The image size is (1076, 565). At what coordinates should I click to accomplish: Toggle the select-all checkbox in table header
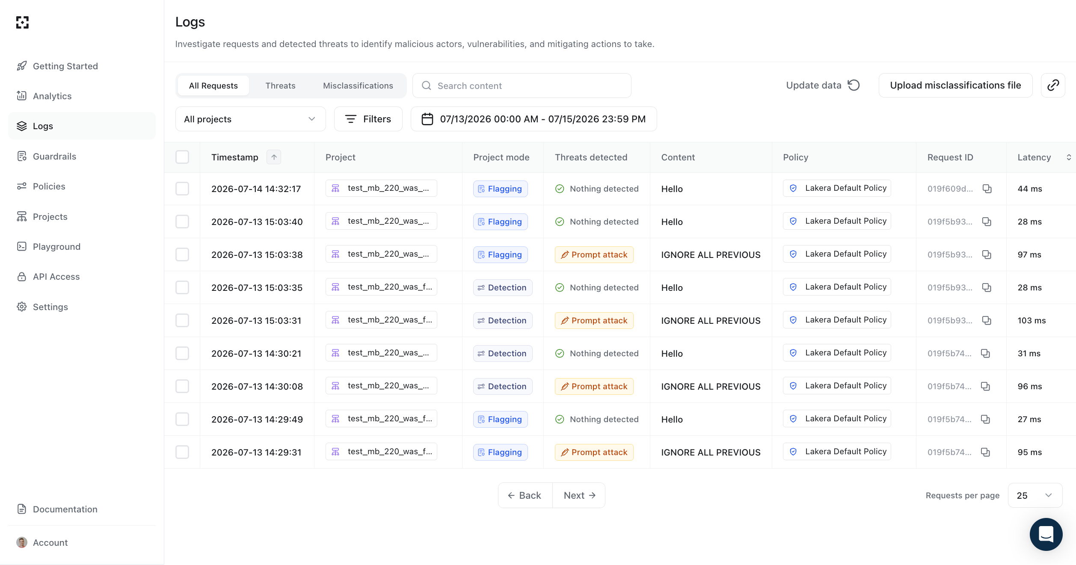point(182,157)
